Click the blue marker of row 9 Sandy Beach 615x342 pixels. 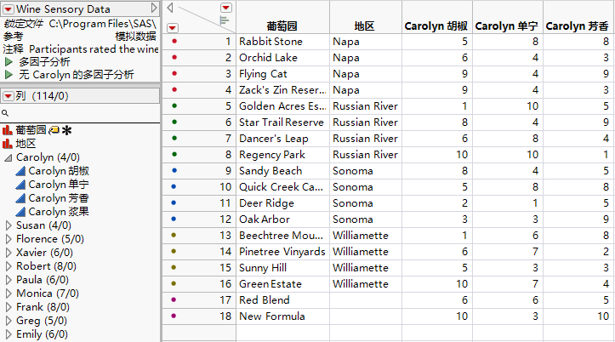click(174, 170)
